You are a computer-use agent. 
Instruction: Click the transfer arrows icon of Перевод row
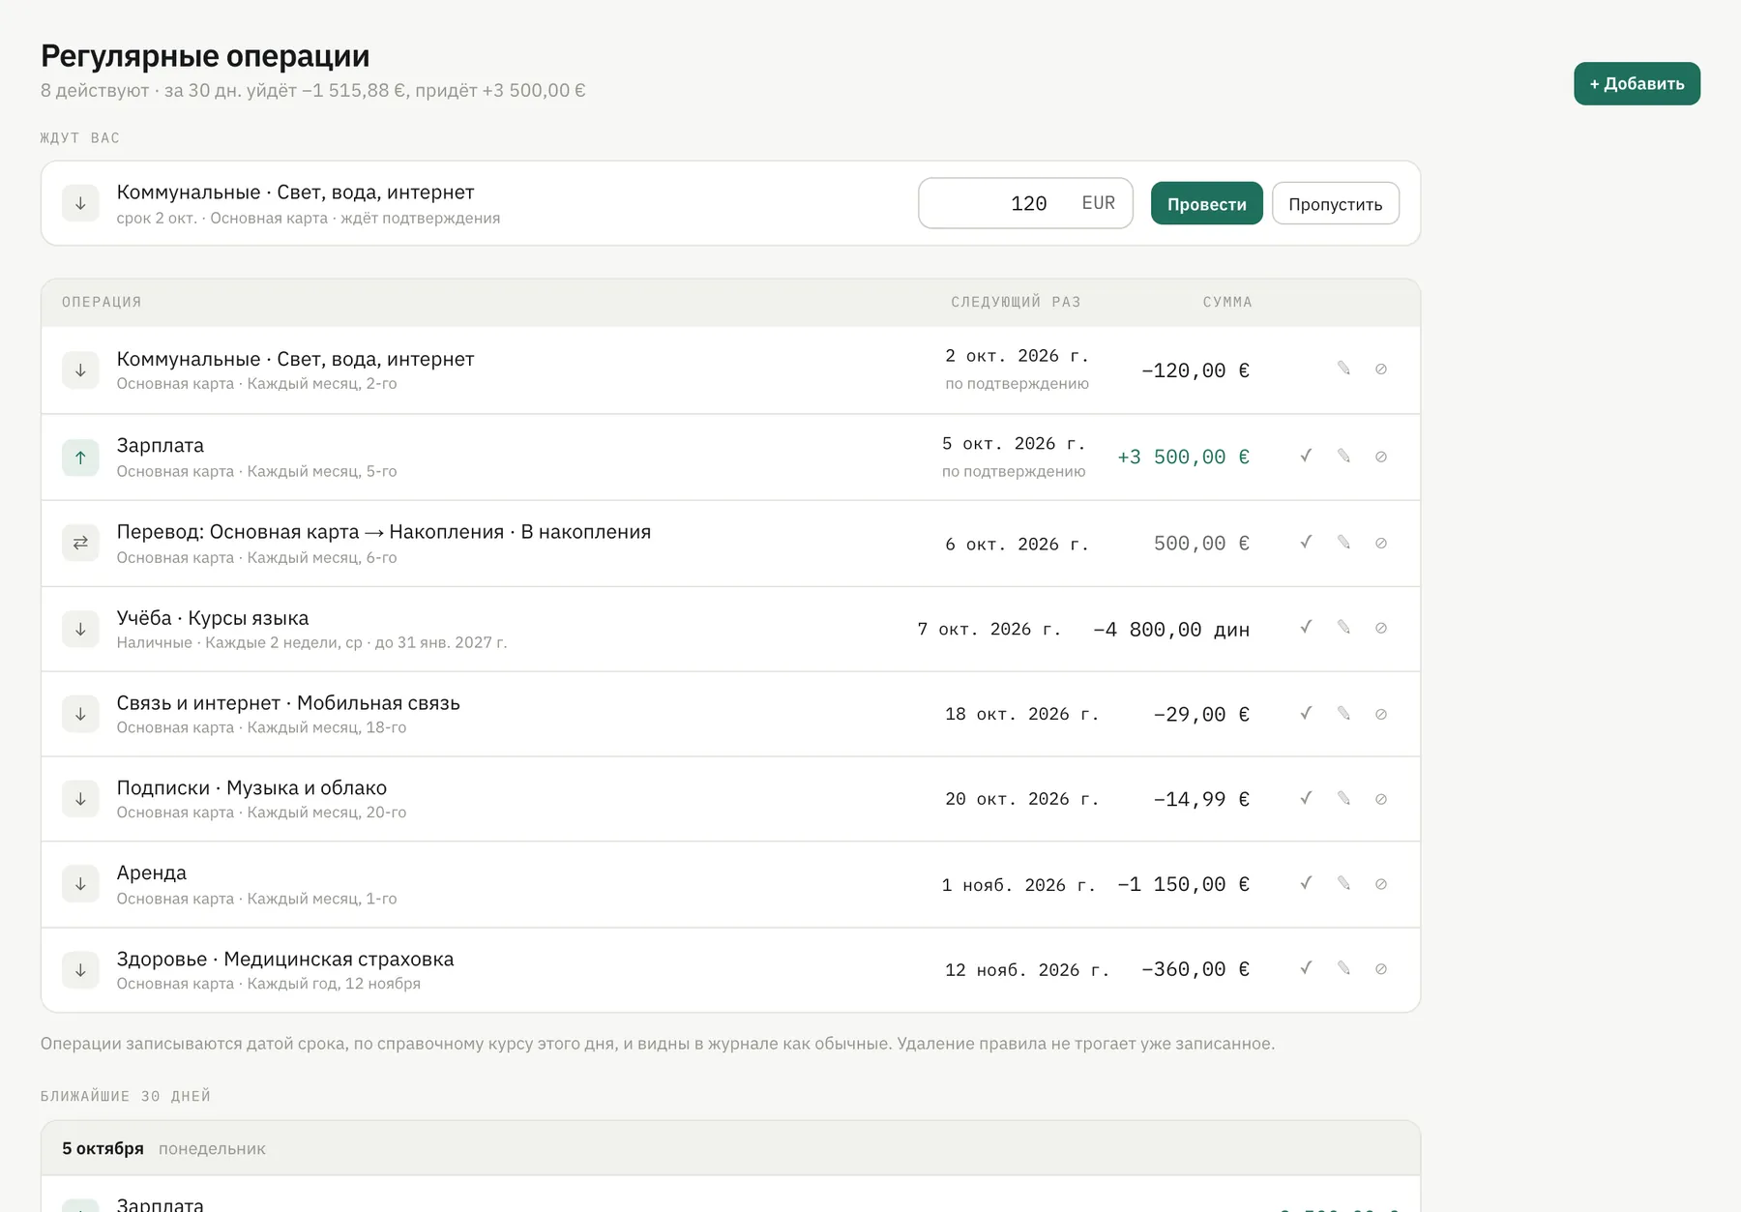pos(80,543)
